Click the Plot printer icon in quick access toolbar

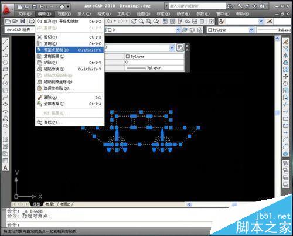[x=62, y=7]
